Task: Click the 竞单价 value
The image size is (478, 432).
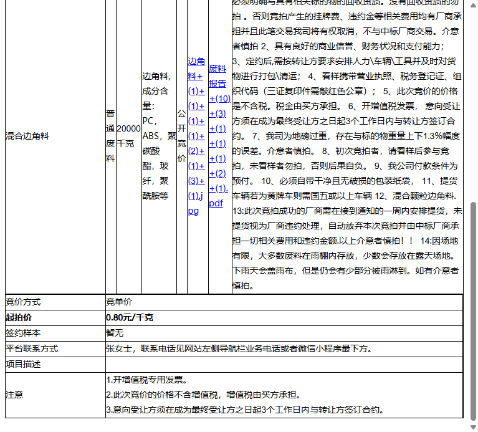Action: tap(119, 302)
